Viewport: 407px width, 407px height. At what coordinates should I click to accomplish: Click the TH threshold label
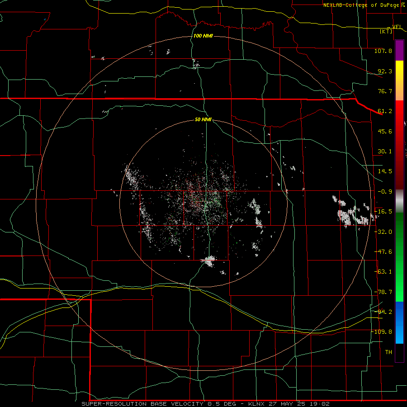click(388, 352)
